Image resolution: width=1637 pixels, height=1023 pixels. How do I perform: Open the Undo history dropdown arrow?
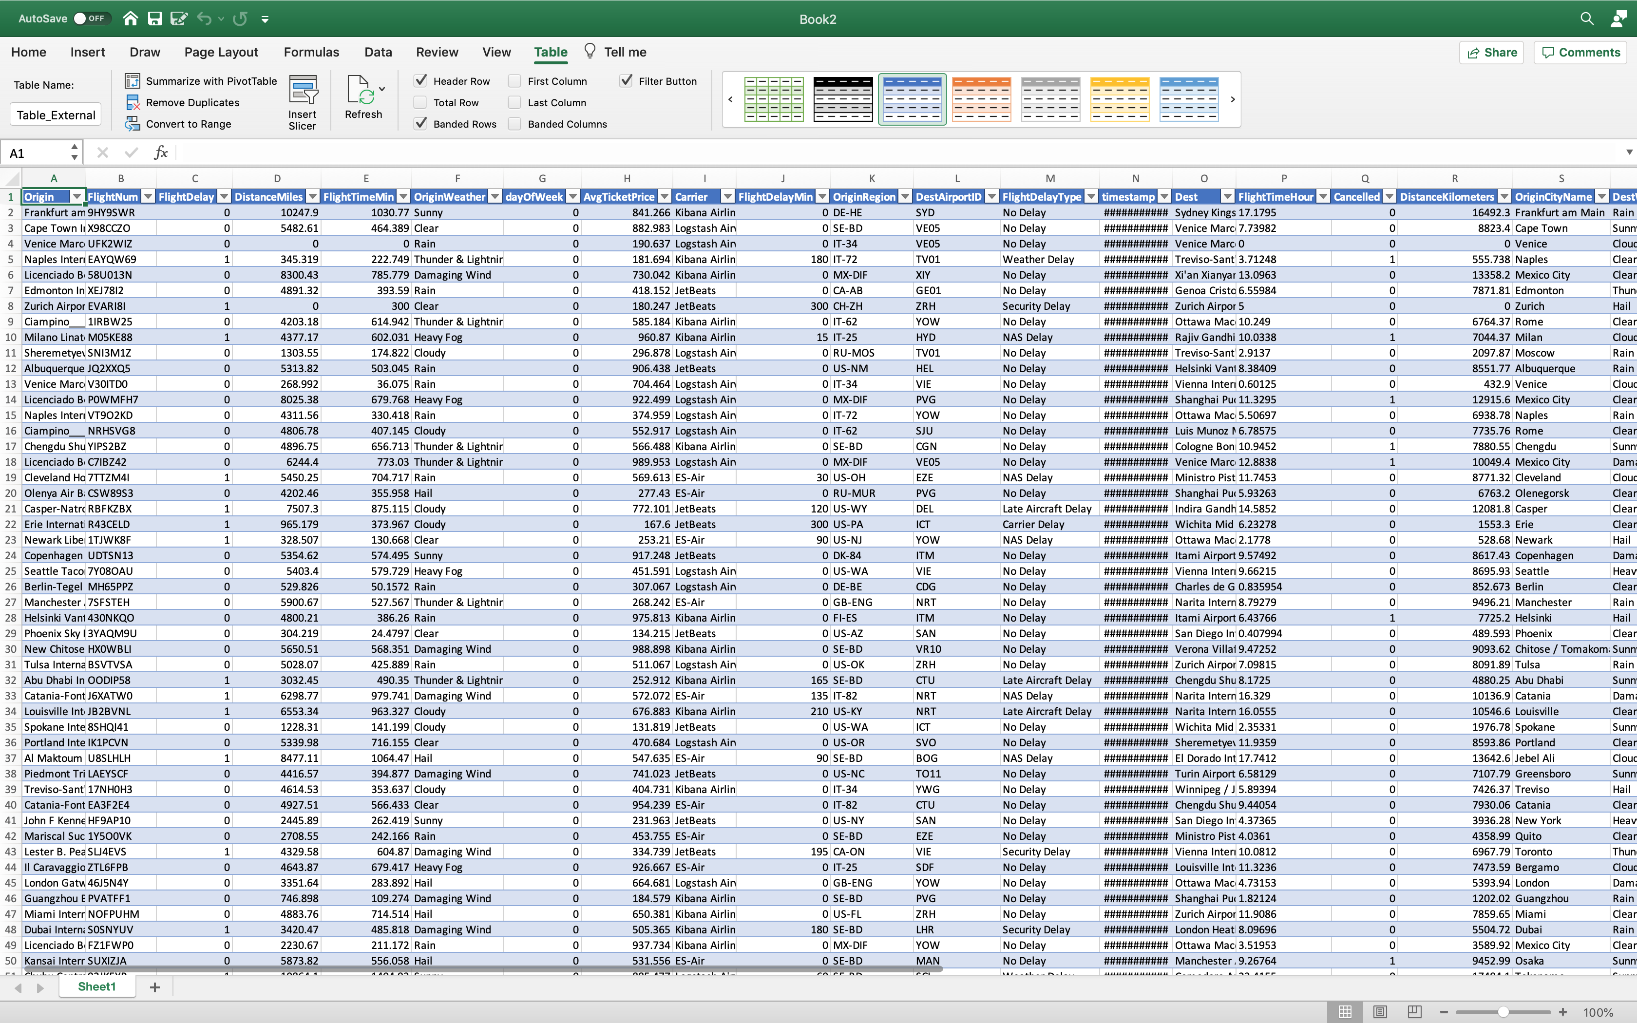click(x=221, y=19)
